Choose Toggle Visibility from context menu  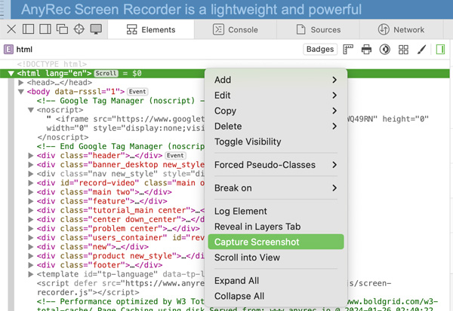(x=276, y=142)
